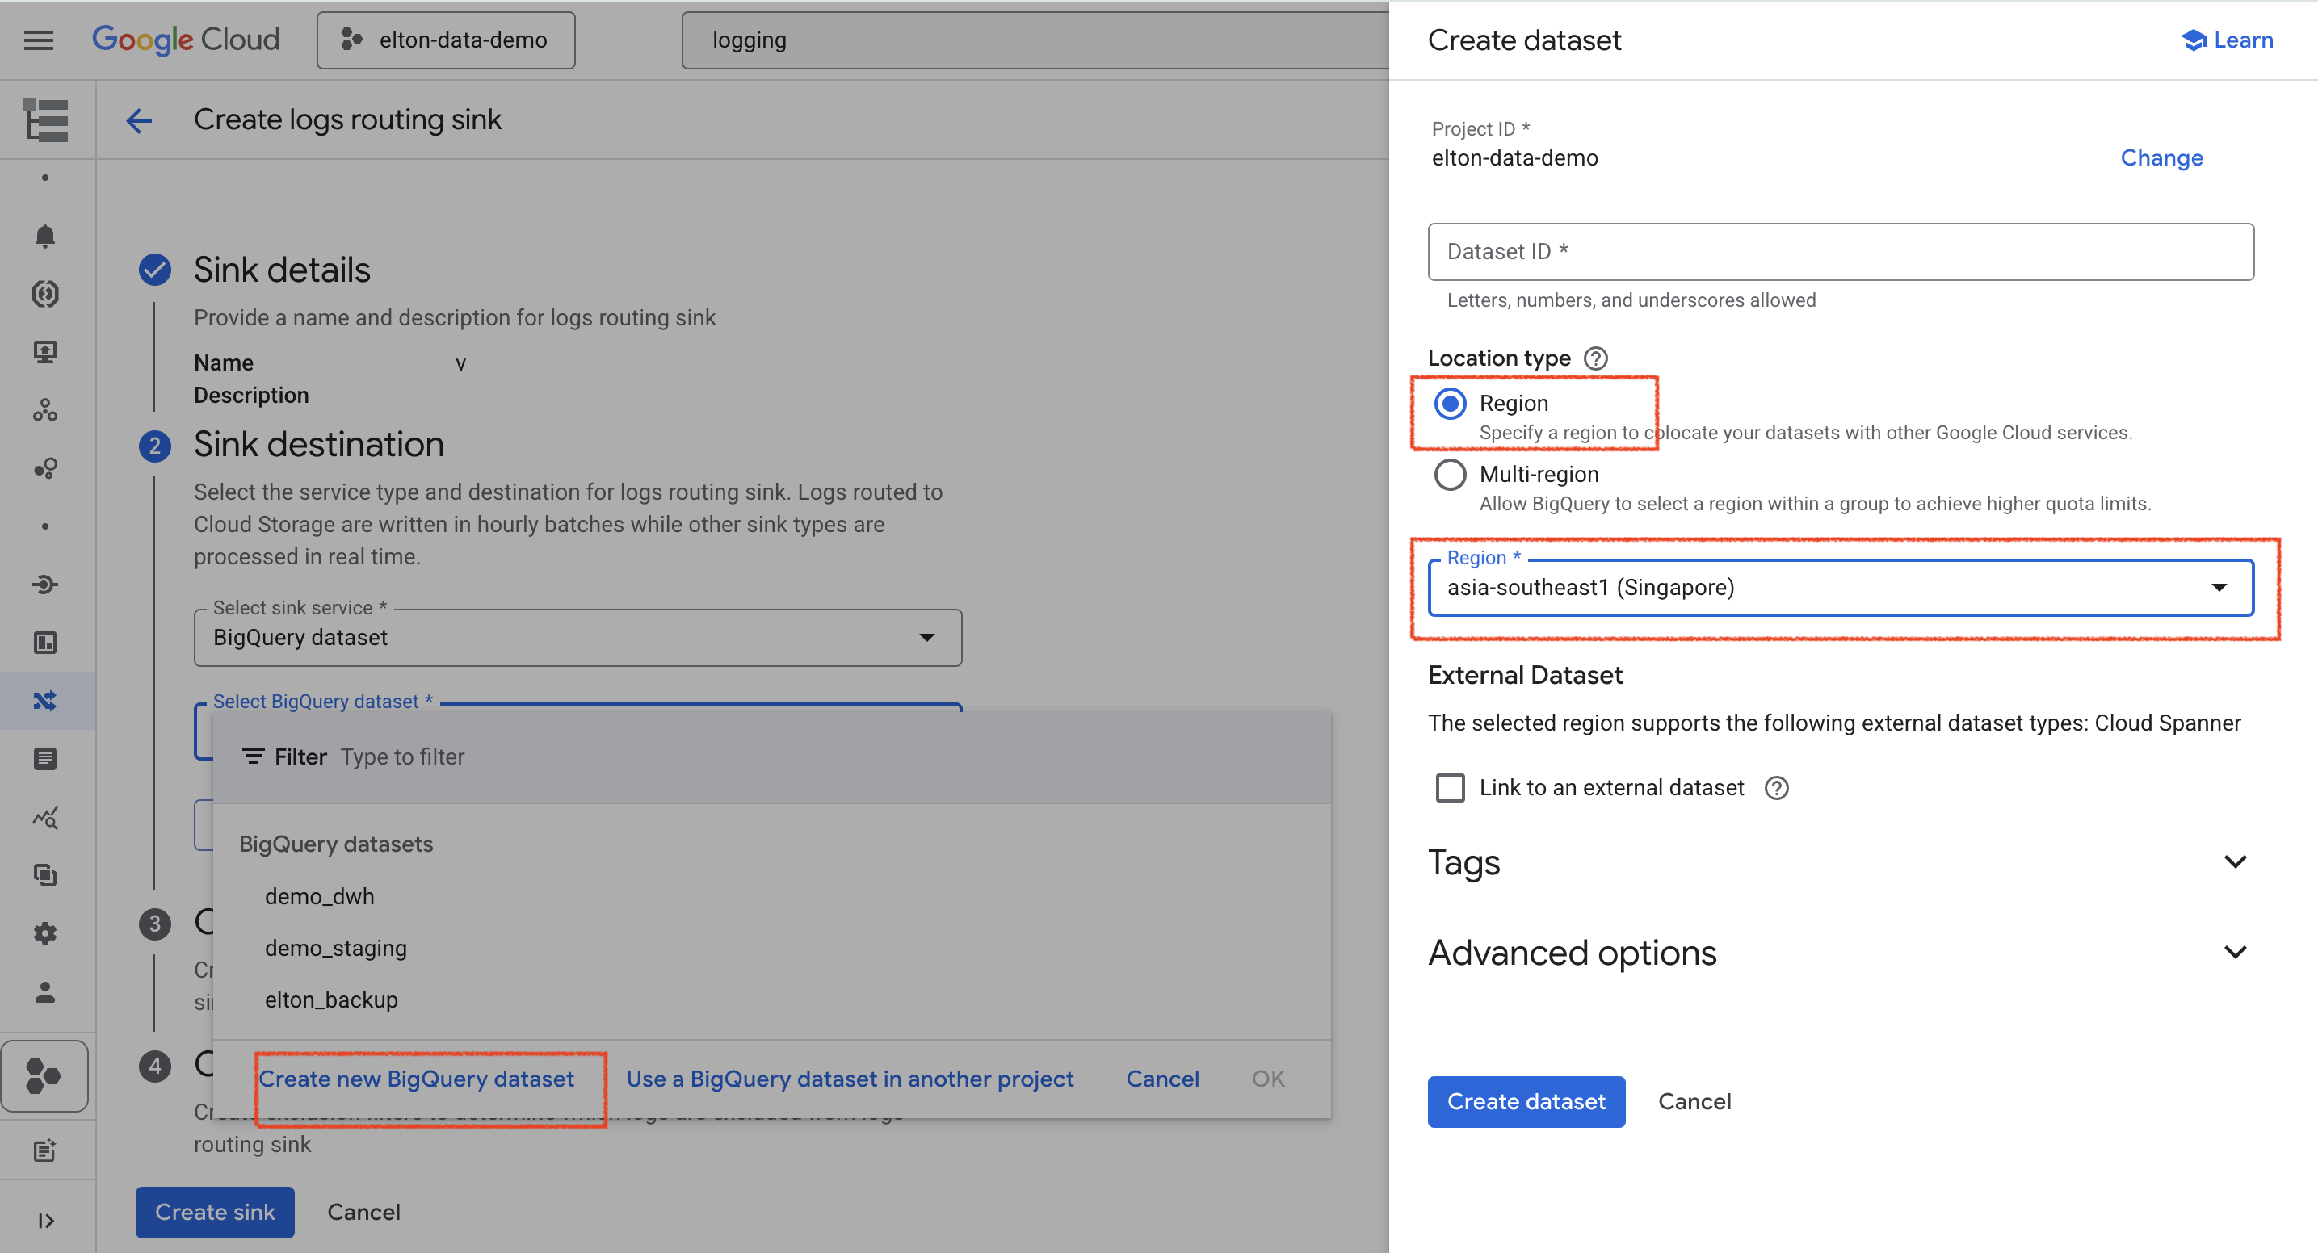Click Cancel next to Create sink

click(x=363, y=1213)
